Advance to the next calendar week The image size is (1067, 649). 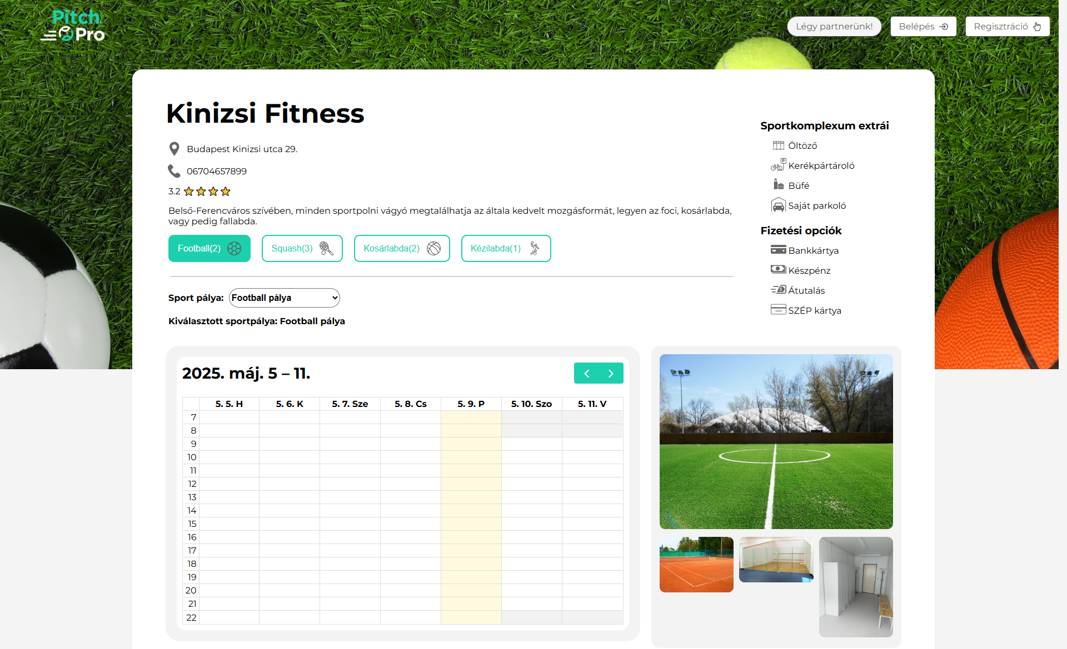[x=611, y=374]
